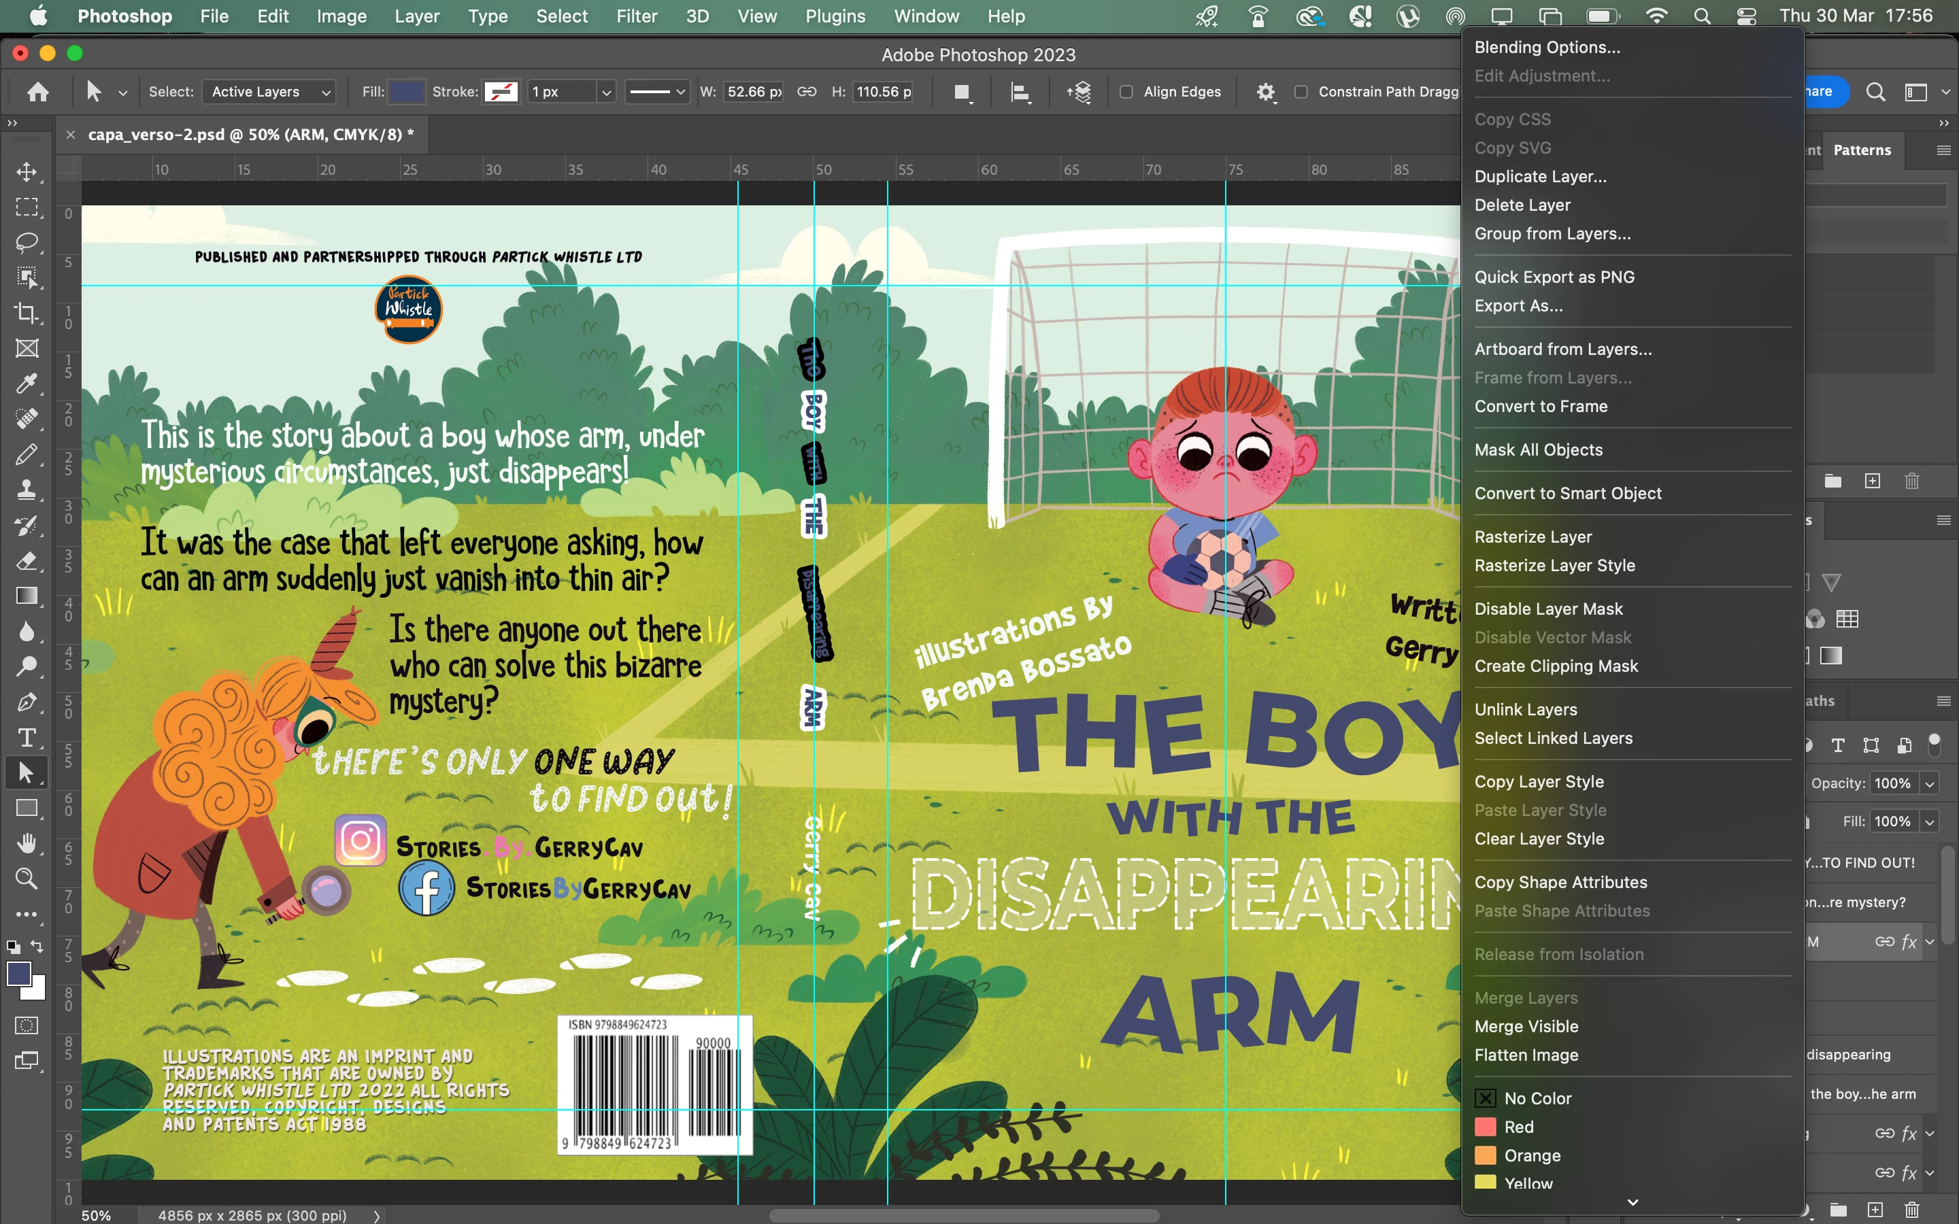This screenshot has width=1959, height=1224.
Task: Choose Convert to Smart Object
Action: click(x=1567, y=493)
